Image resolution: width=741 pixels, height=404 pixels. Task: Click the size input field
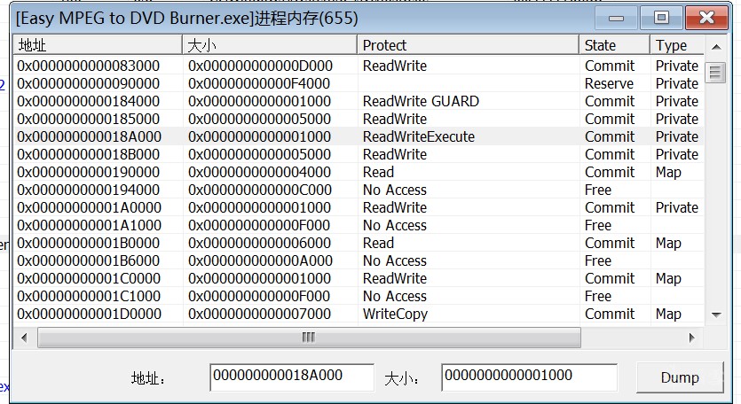tap(529, 377)
